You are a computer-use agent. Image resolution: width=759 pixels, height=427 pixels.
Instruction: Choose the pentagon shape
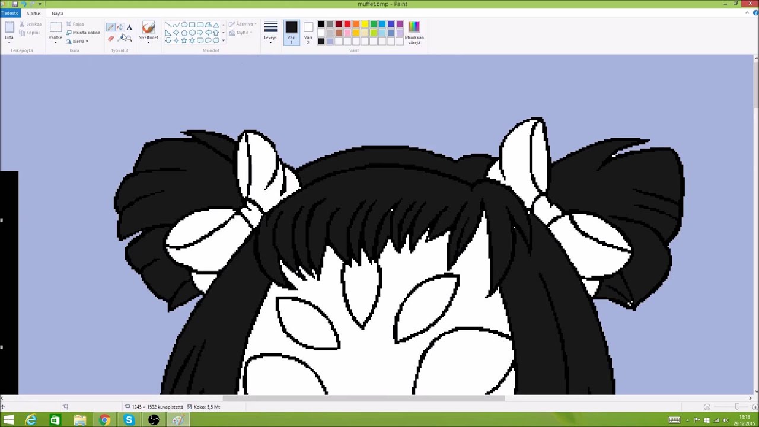[x=184, y=33]
